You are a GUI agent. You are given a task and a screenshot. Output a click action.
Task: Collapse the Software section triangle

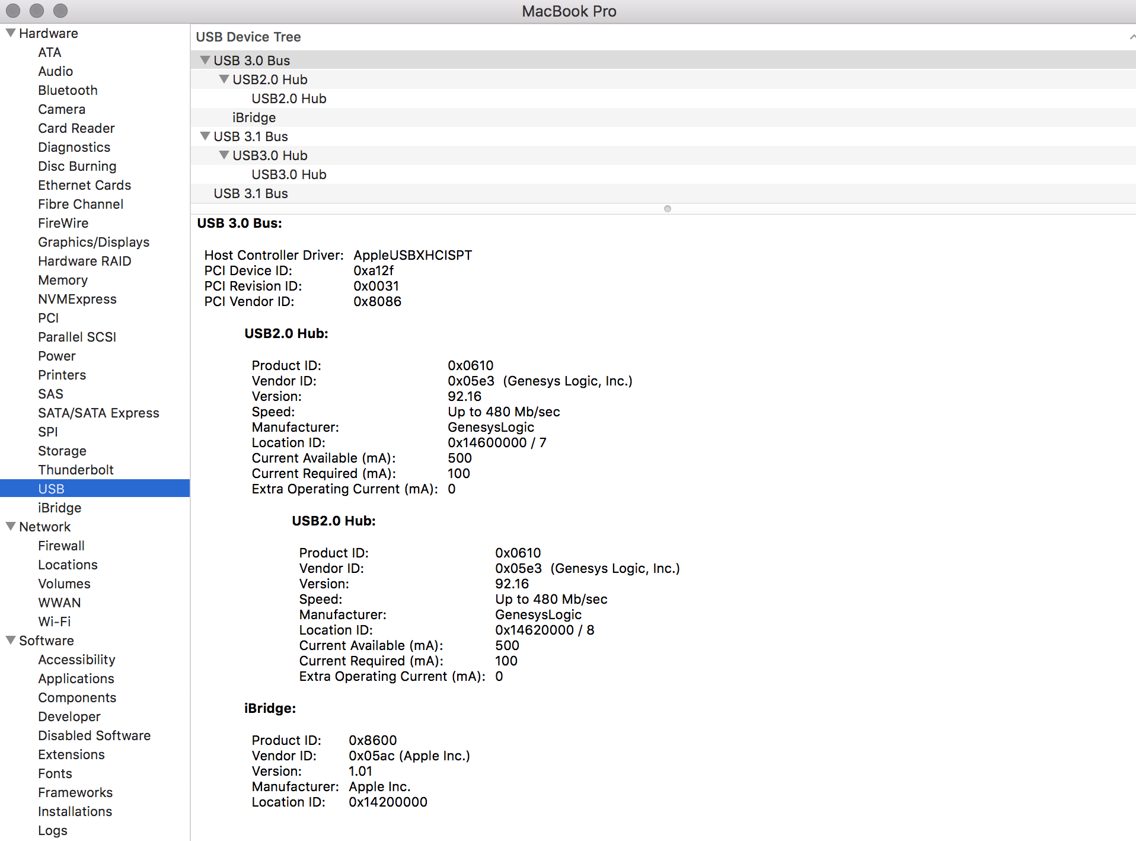point(11,641)
